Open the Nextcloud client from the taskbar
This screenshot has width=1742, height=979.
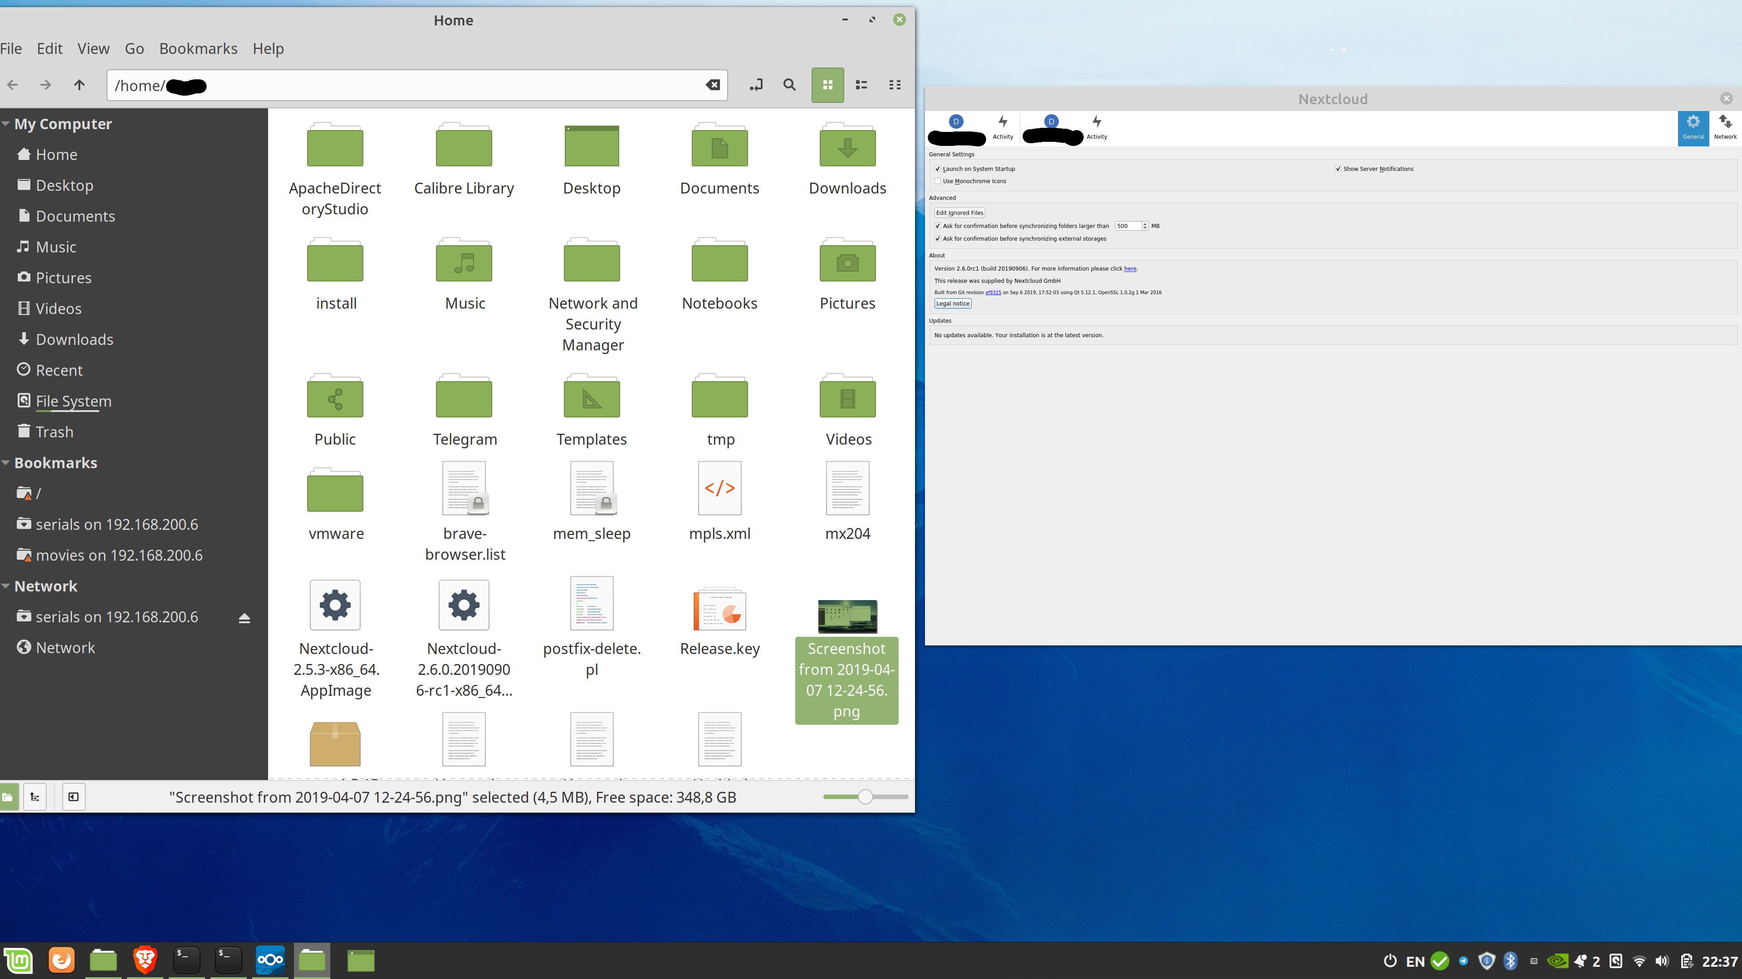point(270,960)
